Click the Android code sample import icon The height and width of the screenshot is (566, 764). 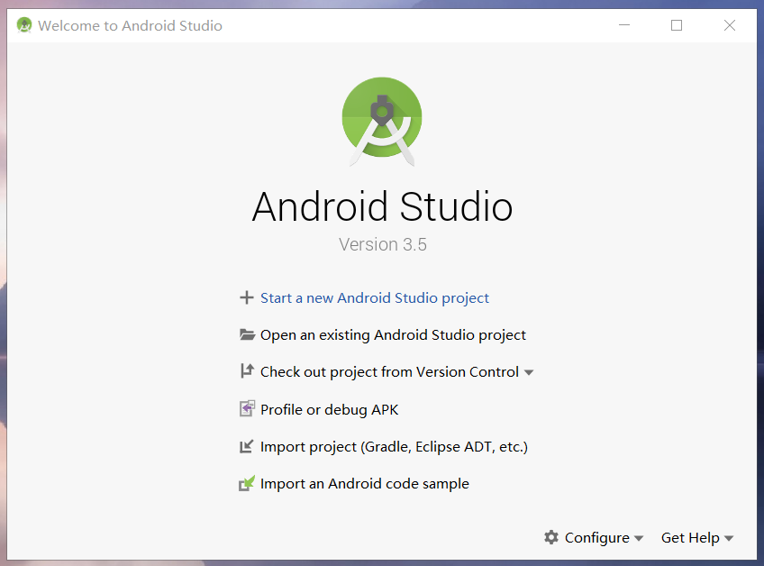[245, 483]
